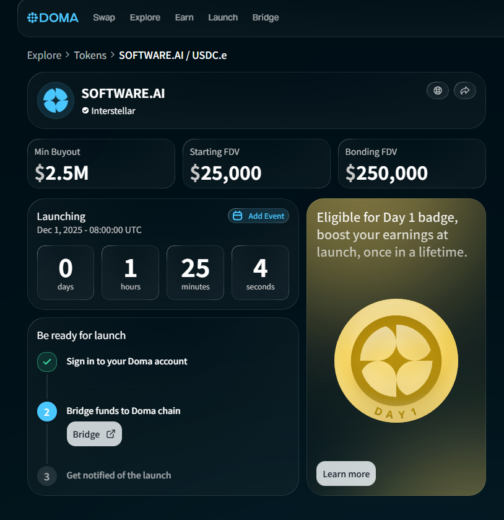
Task: Click the verified checkmark beside Interstellar
Action: [85, 111]
